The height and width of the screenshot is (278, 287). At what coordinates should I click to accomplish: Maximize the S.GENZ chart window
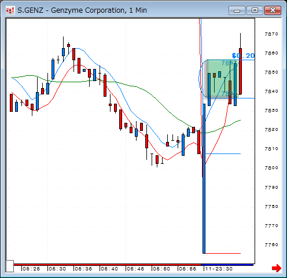(255, 10)
